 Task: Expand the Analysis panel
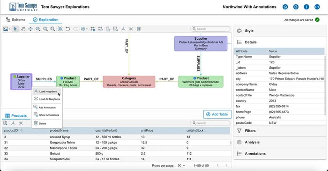[279, 142]
